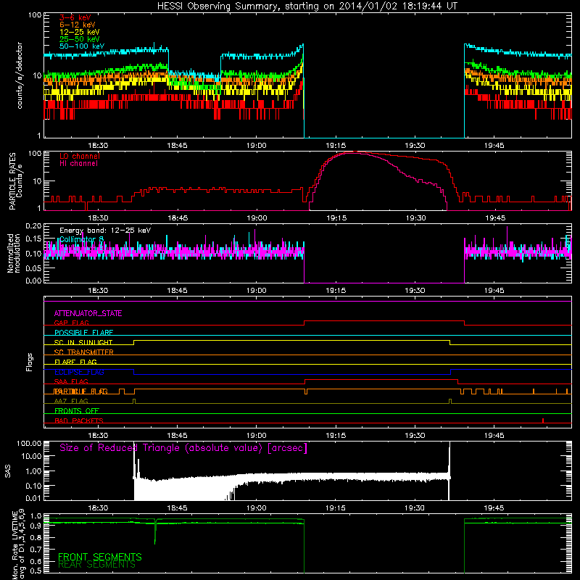Click the red BAD_PACKETS spike marker
The image size is (580, 580).
point(542,420)
